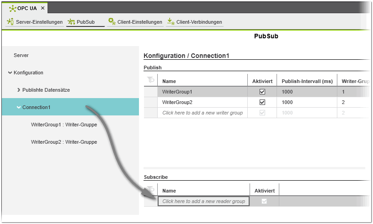
Task: Close the OPC UA tab
Action: (42, 8)
